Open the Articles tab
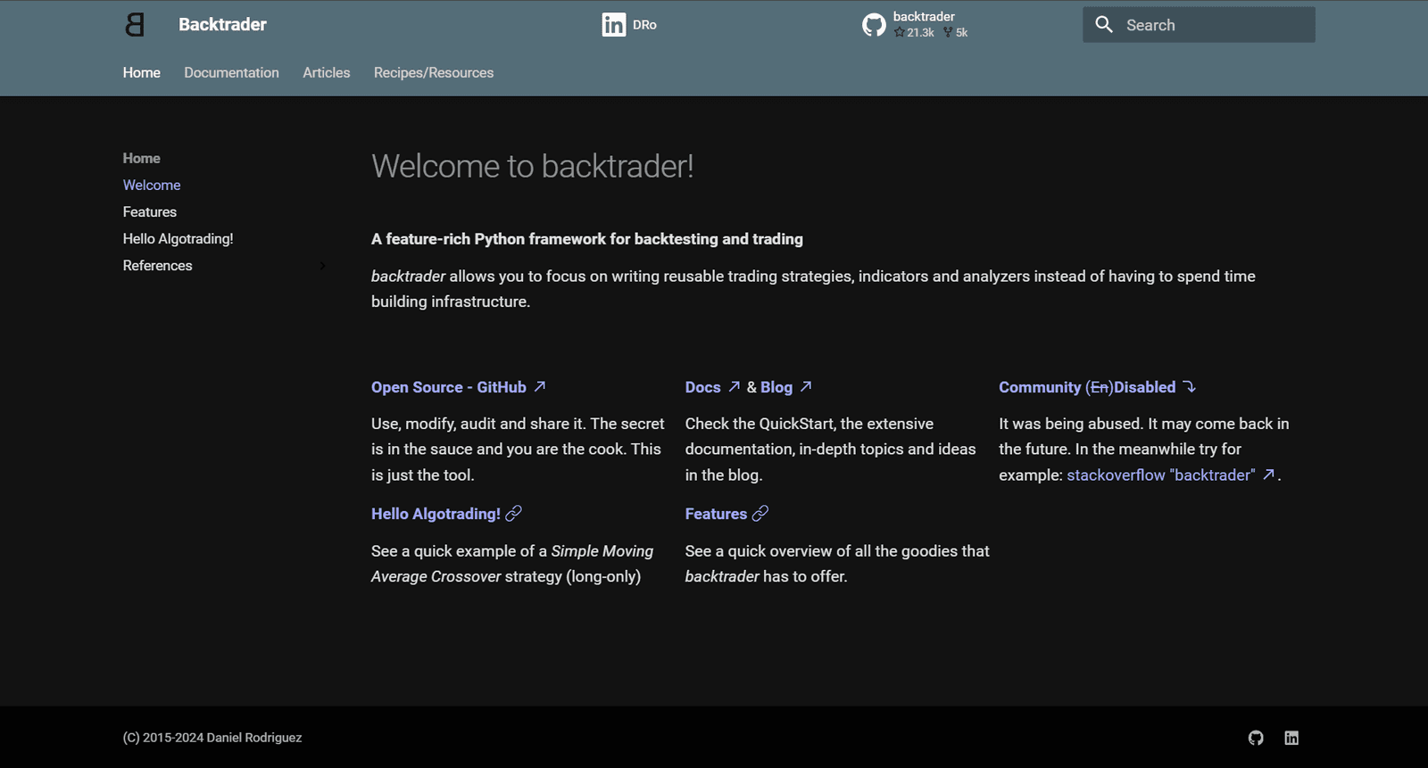The height and width of the screenshot is (768, 1428). pyautogui.click(x=327, y=73)
